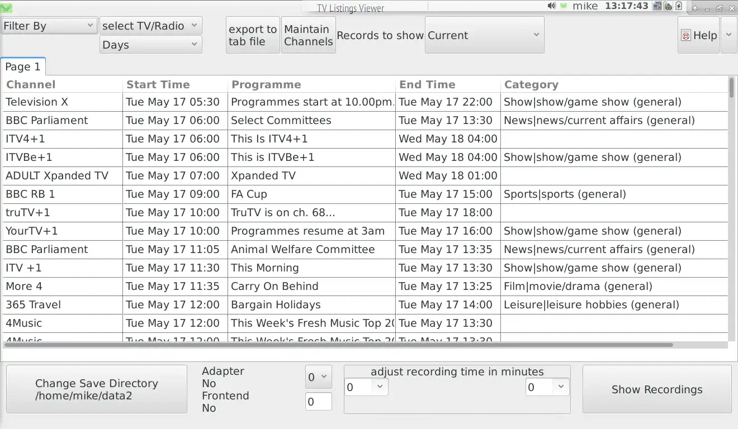
Task: Open the Adapter number dropdown
Action: 319,377
